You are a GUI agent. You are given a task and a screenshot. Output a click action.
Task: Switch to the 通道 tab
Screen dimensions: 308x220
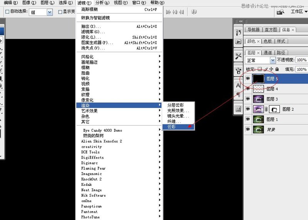point(268,53)
